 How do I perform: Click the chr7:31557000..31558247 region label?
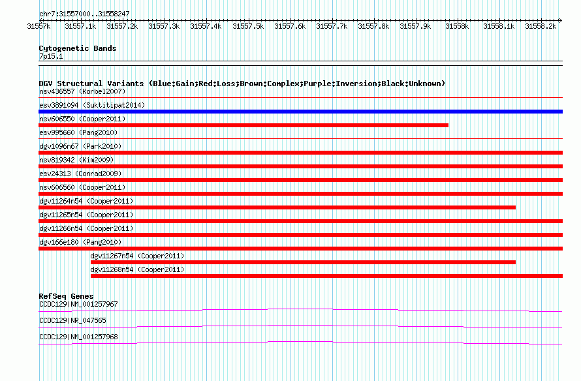point(84,14)
